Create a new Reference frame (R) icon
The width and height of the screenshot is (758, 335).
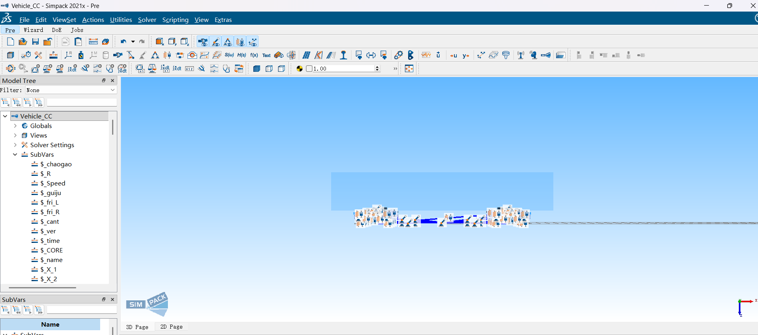(68, 55)
